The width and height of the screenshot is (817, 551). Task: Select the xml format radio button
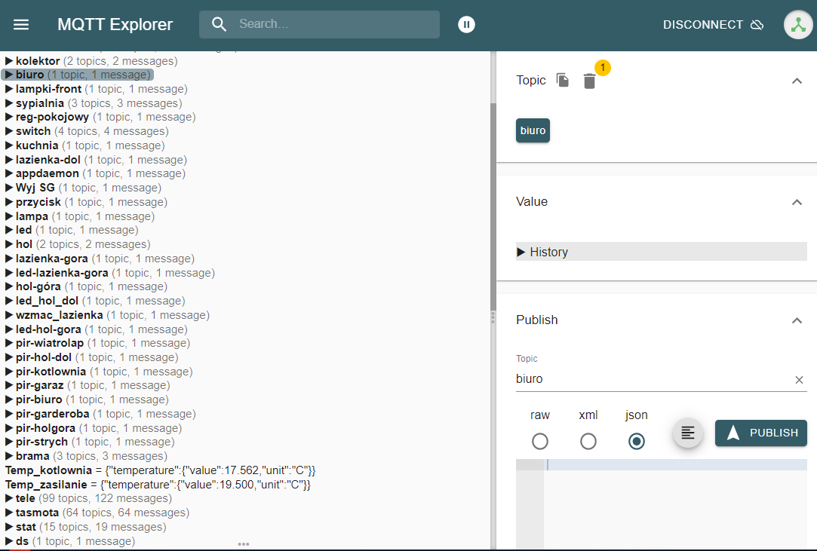(588, 441)
